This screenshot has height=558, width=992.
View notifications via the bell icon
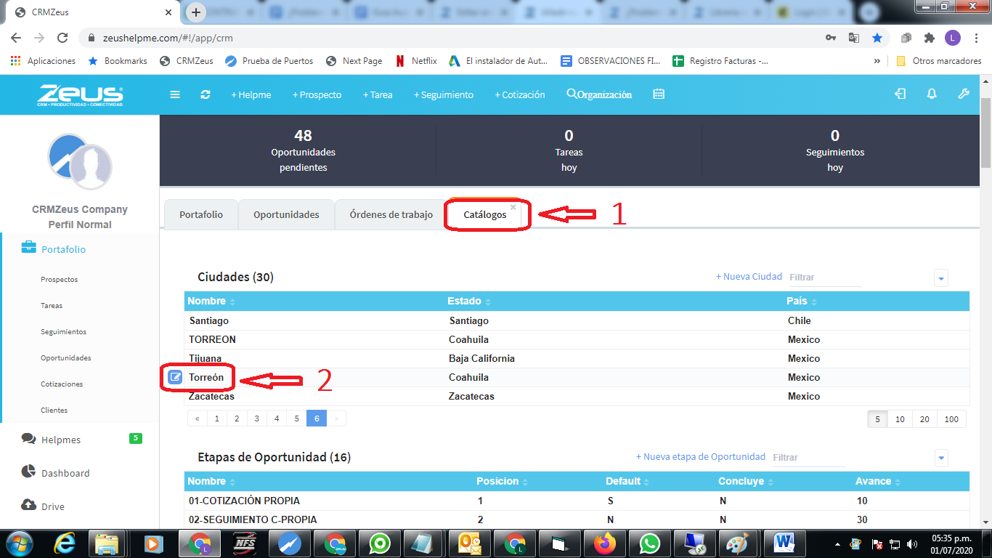(x=931, y=94)
